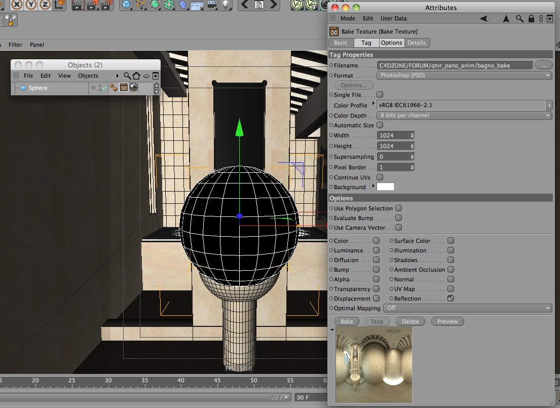Toggle the X axis lock icon

click(17, 5)
